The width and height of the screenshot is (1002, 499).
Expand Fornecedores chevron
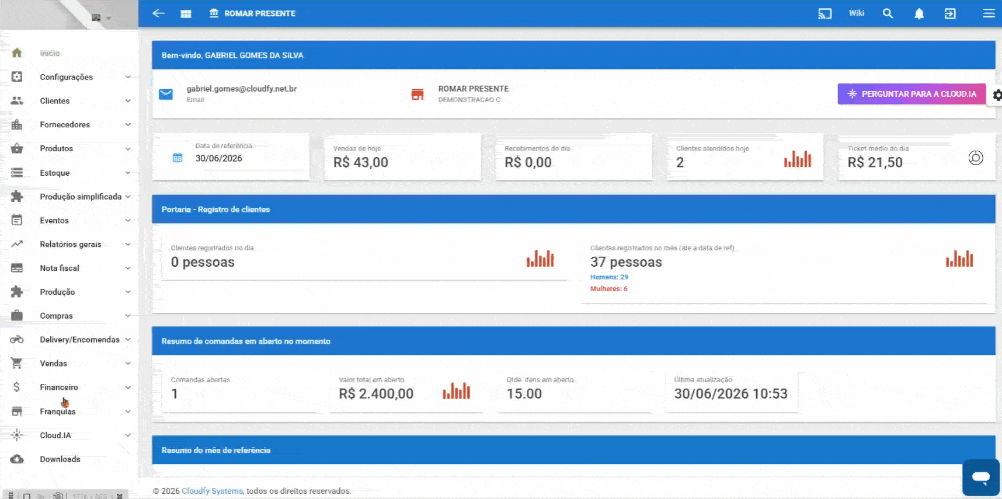coord(128,125)
